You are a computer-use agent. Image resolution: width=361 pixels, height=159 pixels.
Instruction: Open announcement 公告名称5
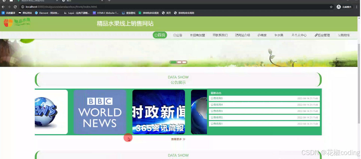264,98
